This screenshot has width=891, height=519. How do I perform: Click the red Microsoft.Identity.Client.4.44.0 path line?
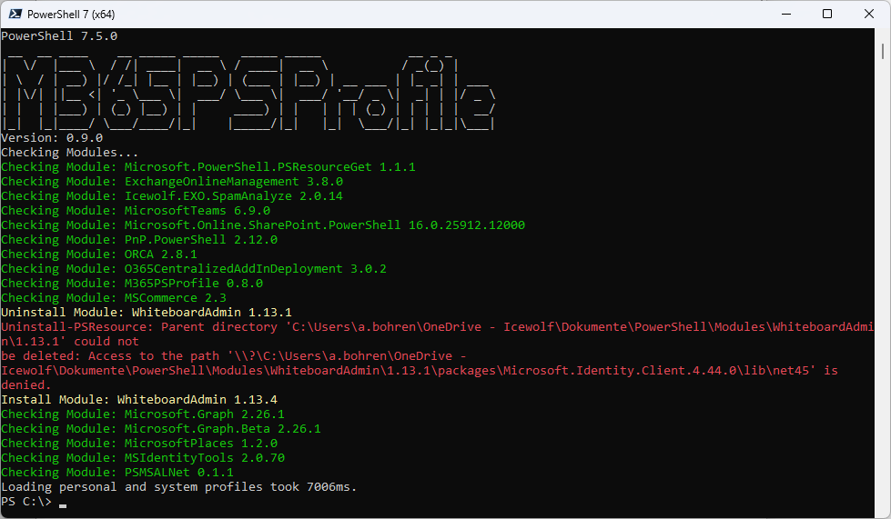[420, 371]
